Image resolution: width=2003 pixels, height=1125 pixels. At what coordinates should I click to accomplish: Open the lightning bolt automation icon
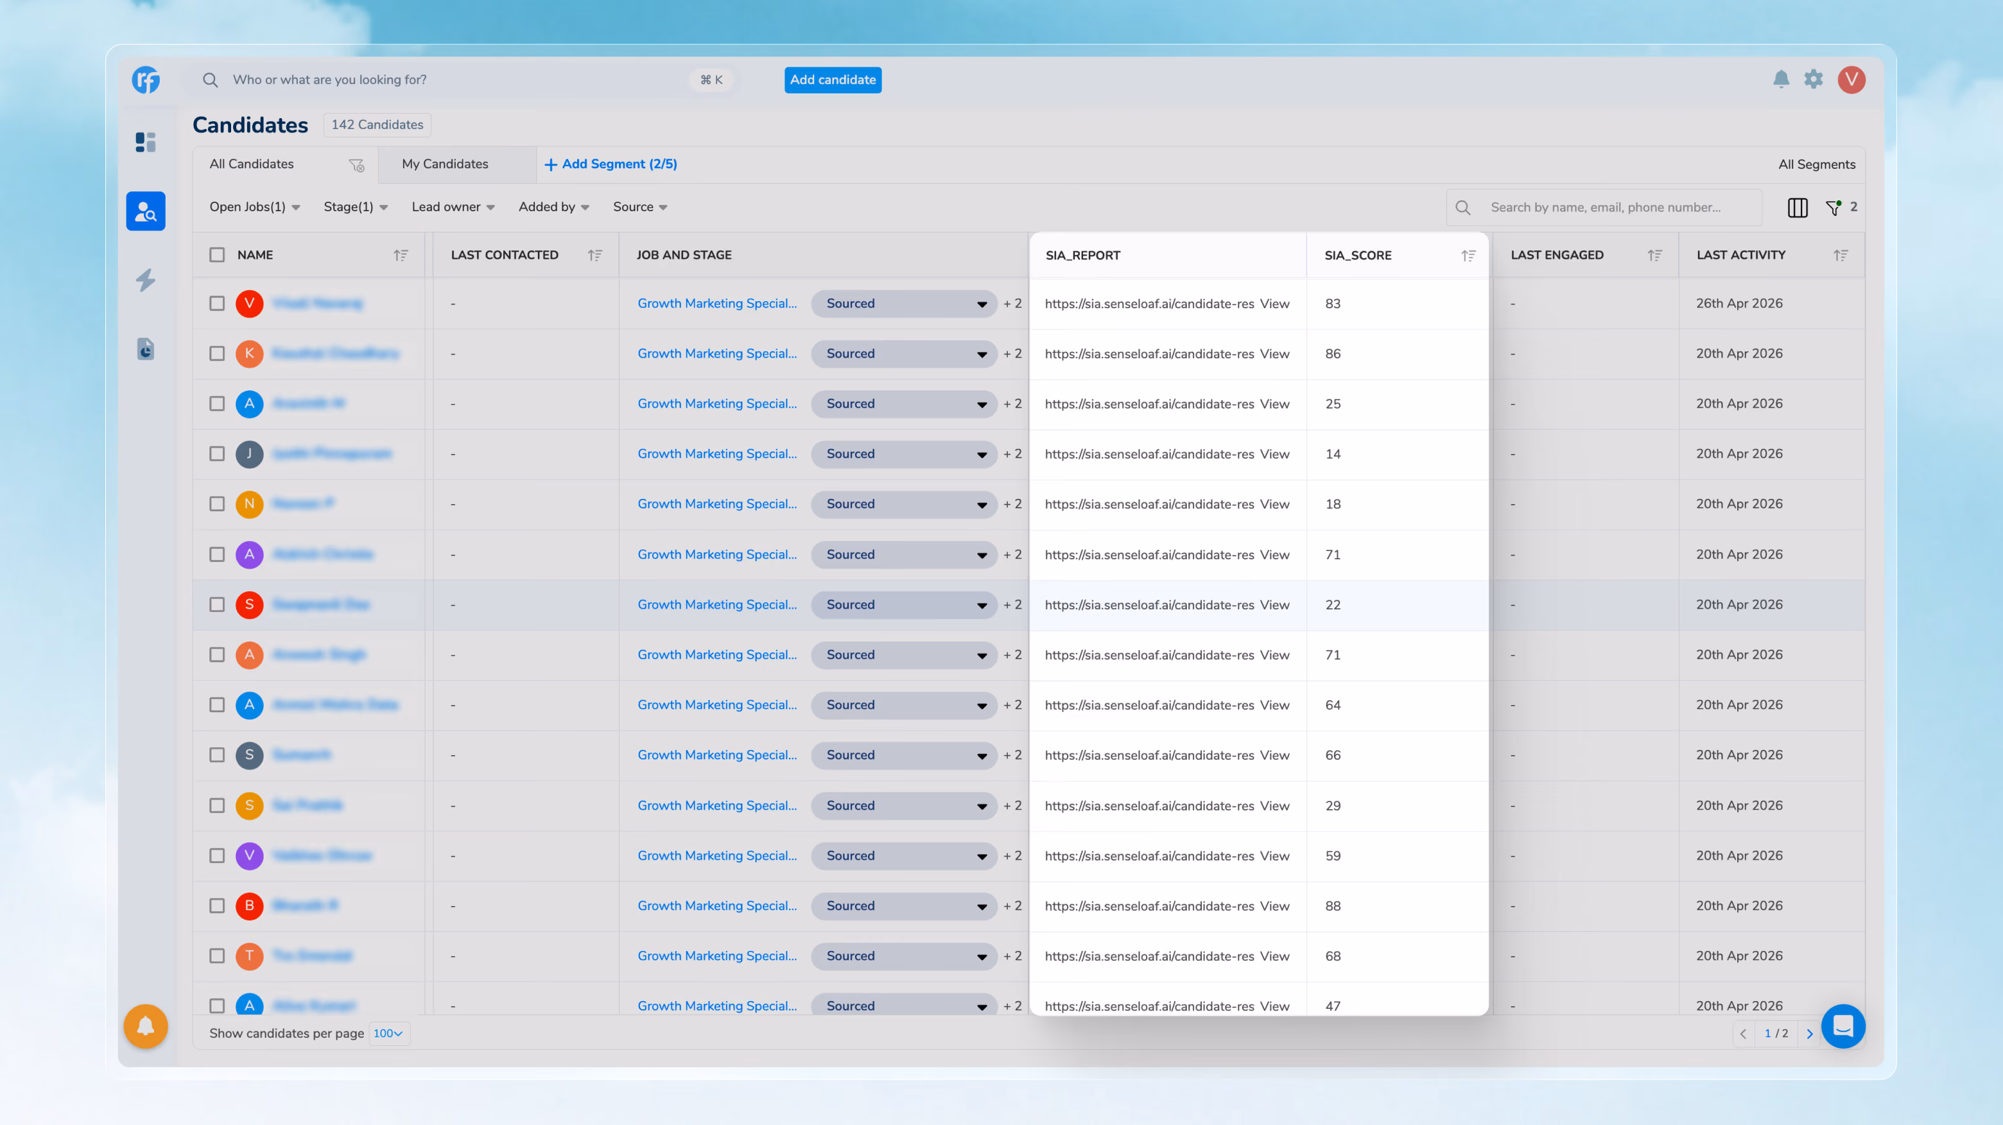145,280
